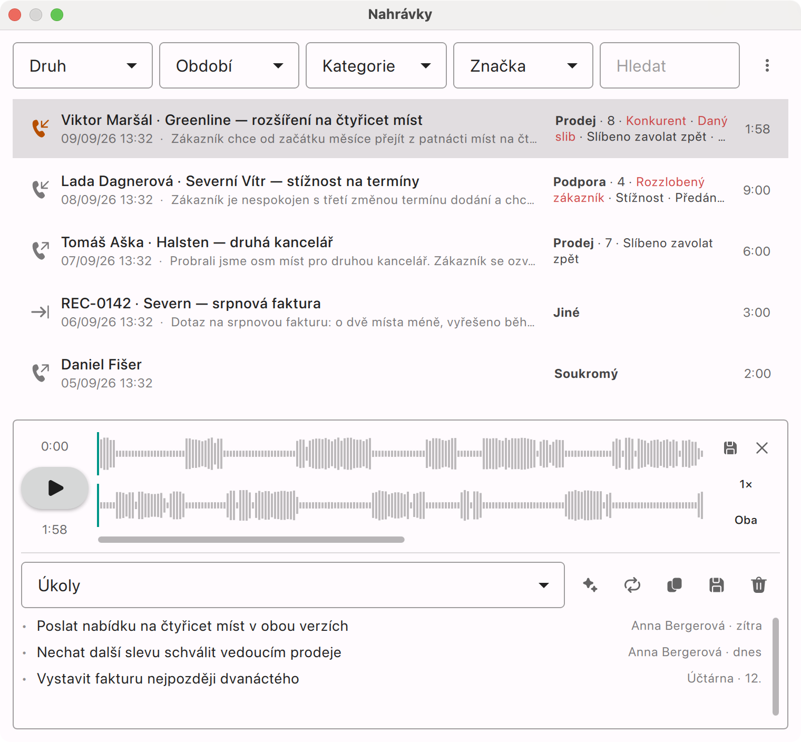This screenshot has width=801, height=742.
Task: Click task 'Poslat nabídku na čtyřicet míst v obou verzích'
Action: point(192,626)
